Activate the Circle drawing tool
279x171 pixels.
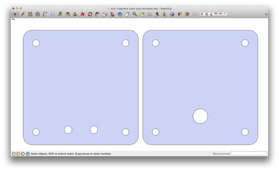click(37, 14)
